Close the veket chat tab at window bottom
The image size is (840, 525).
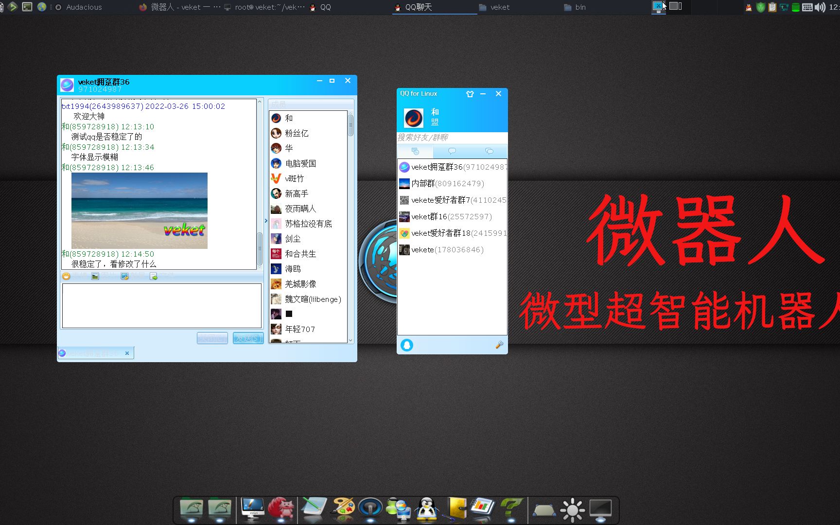pyautogui.click(x=127, y=353)
